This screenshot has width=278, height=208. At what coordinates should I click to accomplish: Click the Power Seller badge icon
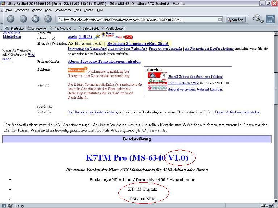(x=108, y=35)
